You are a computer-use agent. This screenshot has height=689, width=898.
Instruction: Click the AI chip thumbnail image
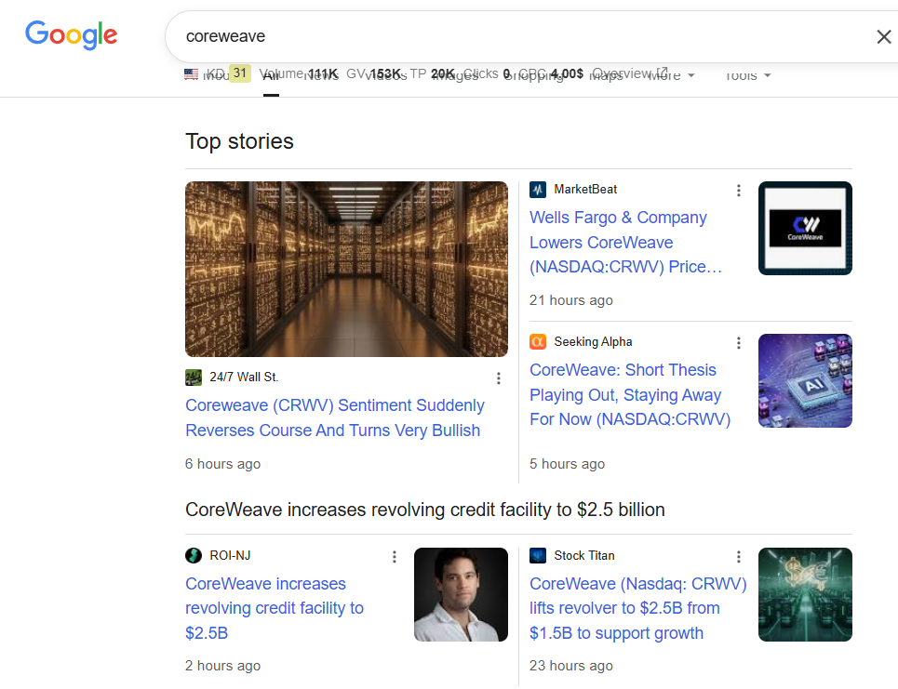point(805,380)
